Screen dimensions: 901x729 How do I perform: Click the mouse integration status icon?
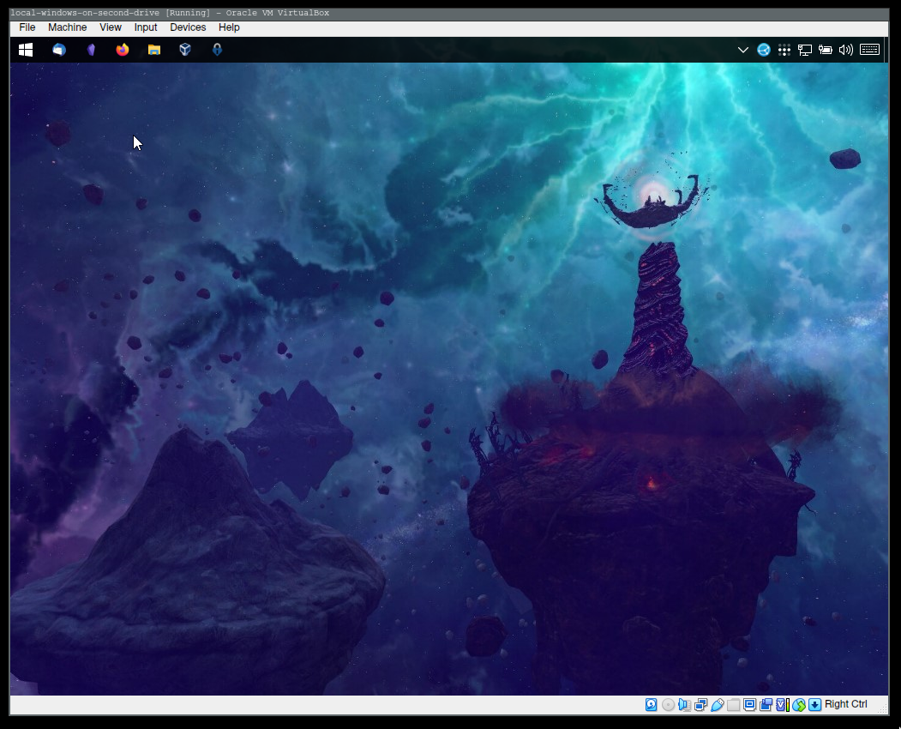[799, 705]
